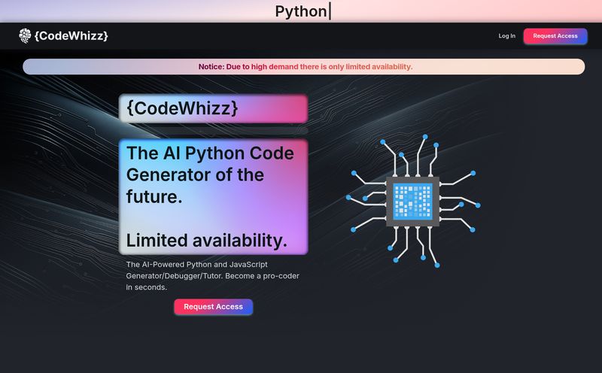The height and width of the screenshot is (373, 602).
Task: Click the 'Limited availability.' headline text
Action: (x=206, y=241)
